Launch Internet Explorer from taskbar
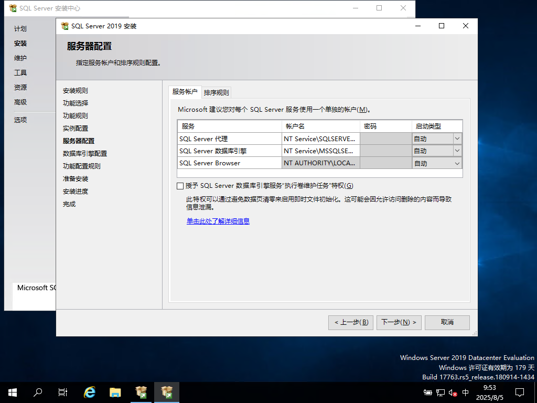 pyautogui.click(x=90, y=393)
